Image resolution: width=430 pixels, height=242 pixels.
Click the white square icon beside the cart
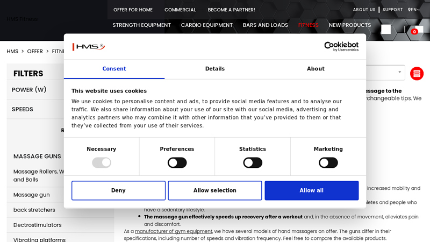386,30
